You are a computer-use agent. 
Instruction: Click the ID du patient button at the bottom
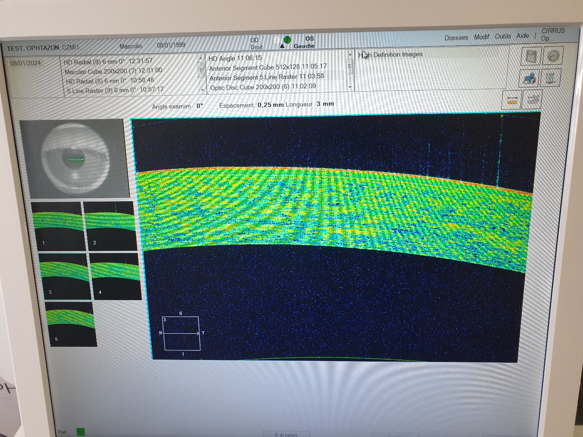point(286,434)
